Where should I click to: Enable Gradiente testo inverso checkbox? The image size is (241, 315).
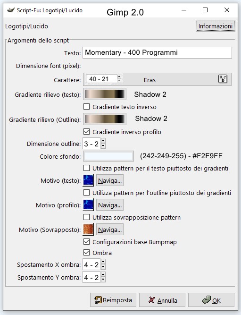tap(86, 107)
